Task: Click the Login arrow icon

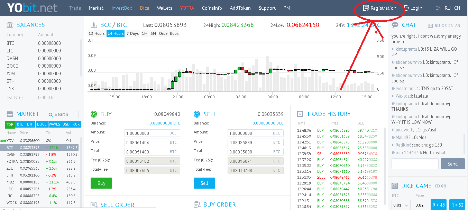Action: point(406,8)
